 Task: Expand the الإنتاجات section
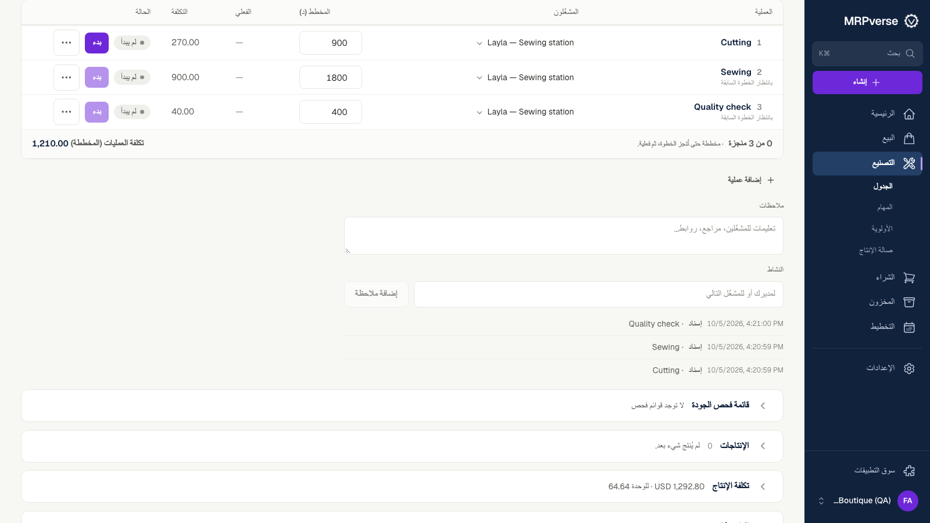402,446
